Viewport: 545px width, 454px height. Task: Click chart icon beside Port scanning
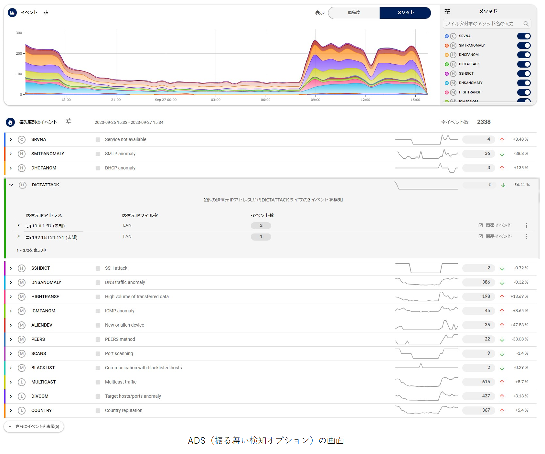tap(98, 354)
